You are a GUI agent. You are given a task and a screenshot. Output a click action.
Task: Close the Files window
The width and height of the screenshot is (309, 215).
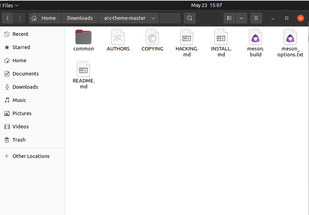click(x=301, y=18)
